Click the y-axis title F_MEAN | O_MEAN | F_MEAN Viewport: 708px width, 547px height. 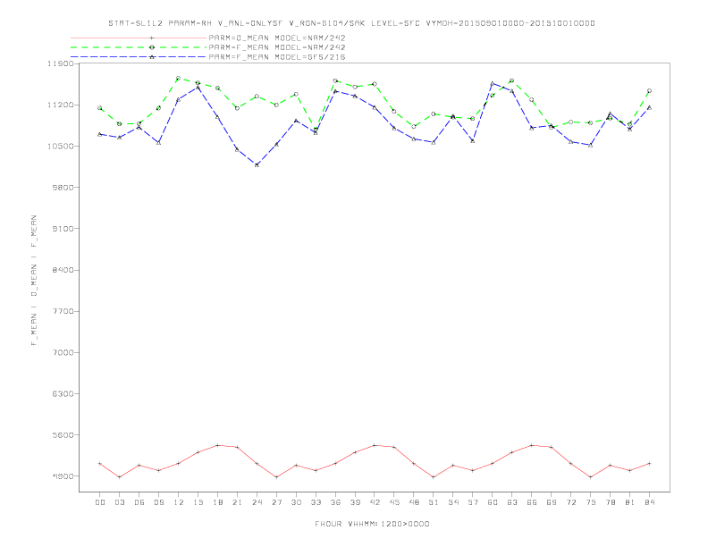(34, 281)
